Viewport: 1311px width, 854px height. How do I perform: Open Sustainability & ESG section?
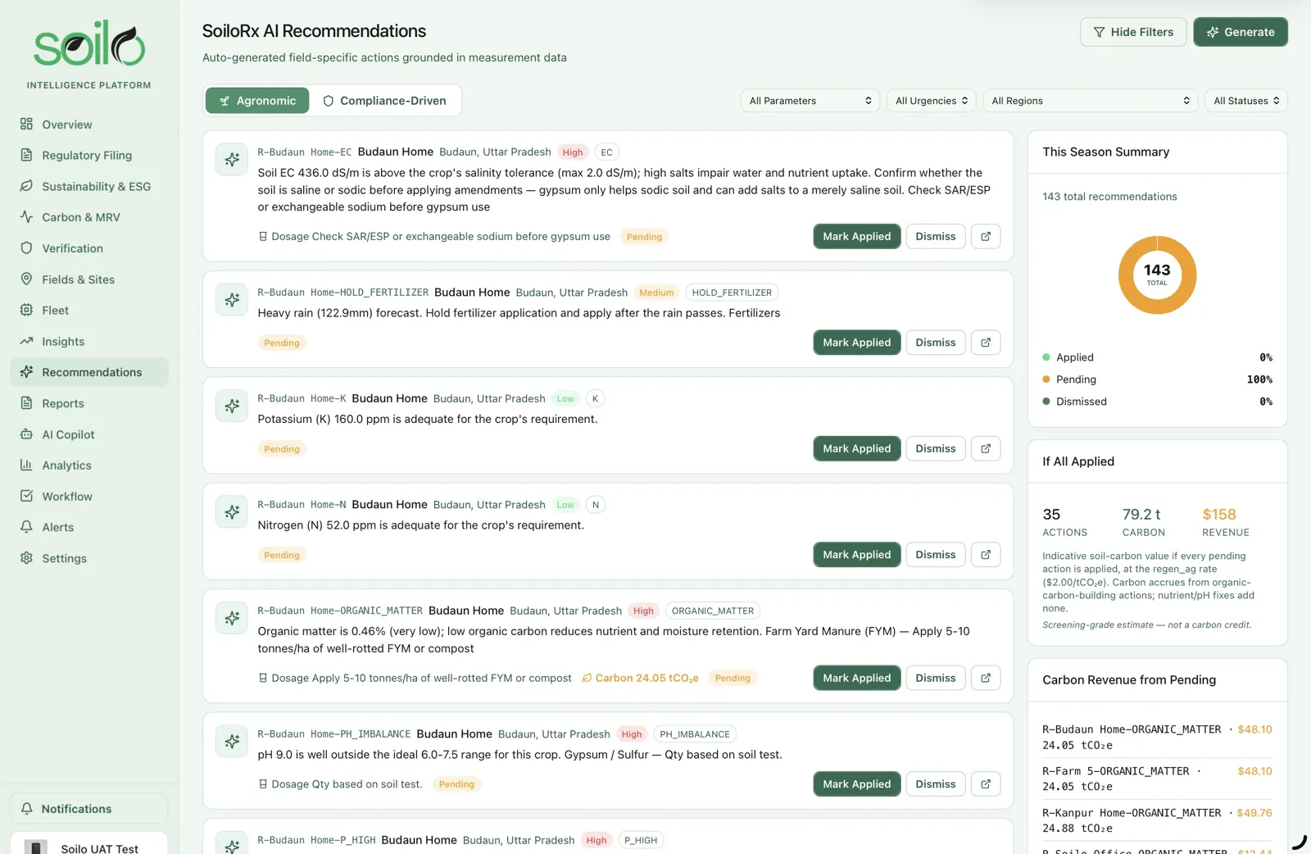click(89, 186)
